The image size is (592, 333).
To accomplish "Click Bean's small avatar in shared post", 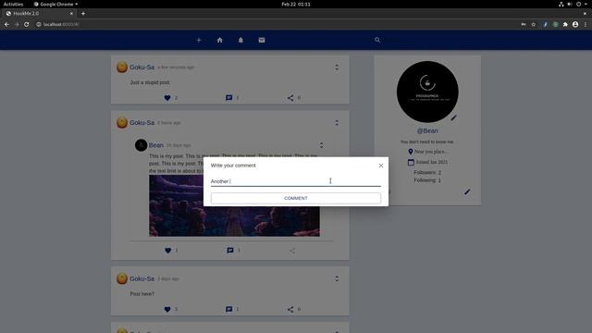I will pyautogui.click(x=141, y=145).
